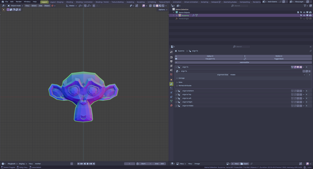Click the Blender logo menu icon
The width and height of the screenshot is (313, 169).
[2, 2]
